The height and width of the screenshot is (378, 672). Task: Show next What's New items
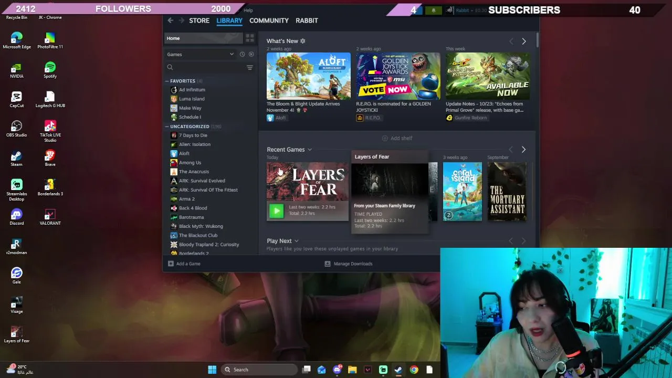click(523, 41)
